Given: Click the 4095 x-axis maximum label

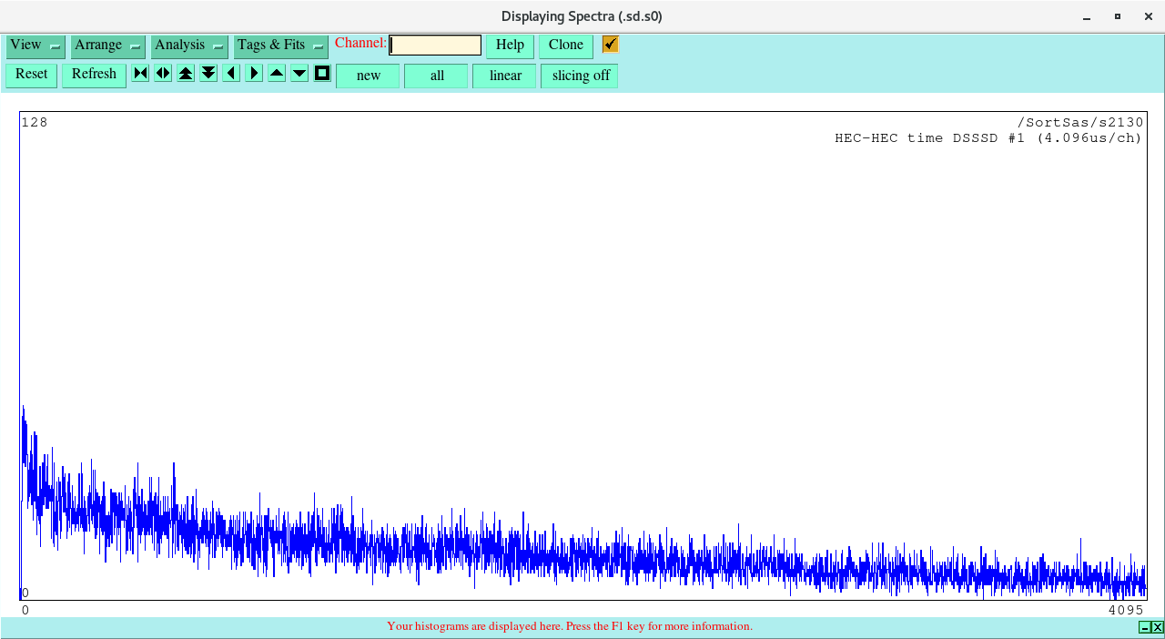Looking at the screenshot, I should click(1125, 610).
